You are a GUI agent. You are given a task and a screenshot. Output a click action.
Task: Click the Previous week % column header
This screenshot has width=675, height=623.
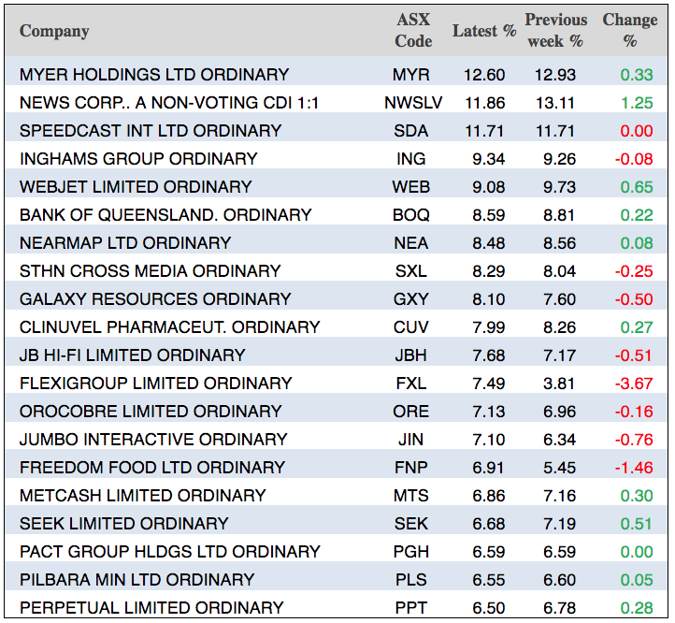pyautogui.click(x=555, y=31)
